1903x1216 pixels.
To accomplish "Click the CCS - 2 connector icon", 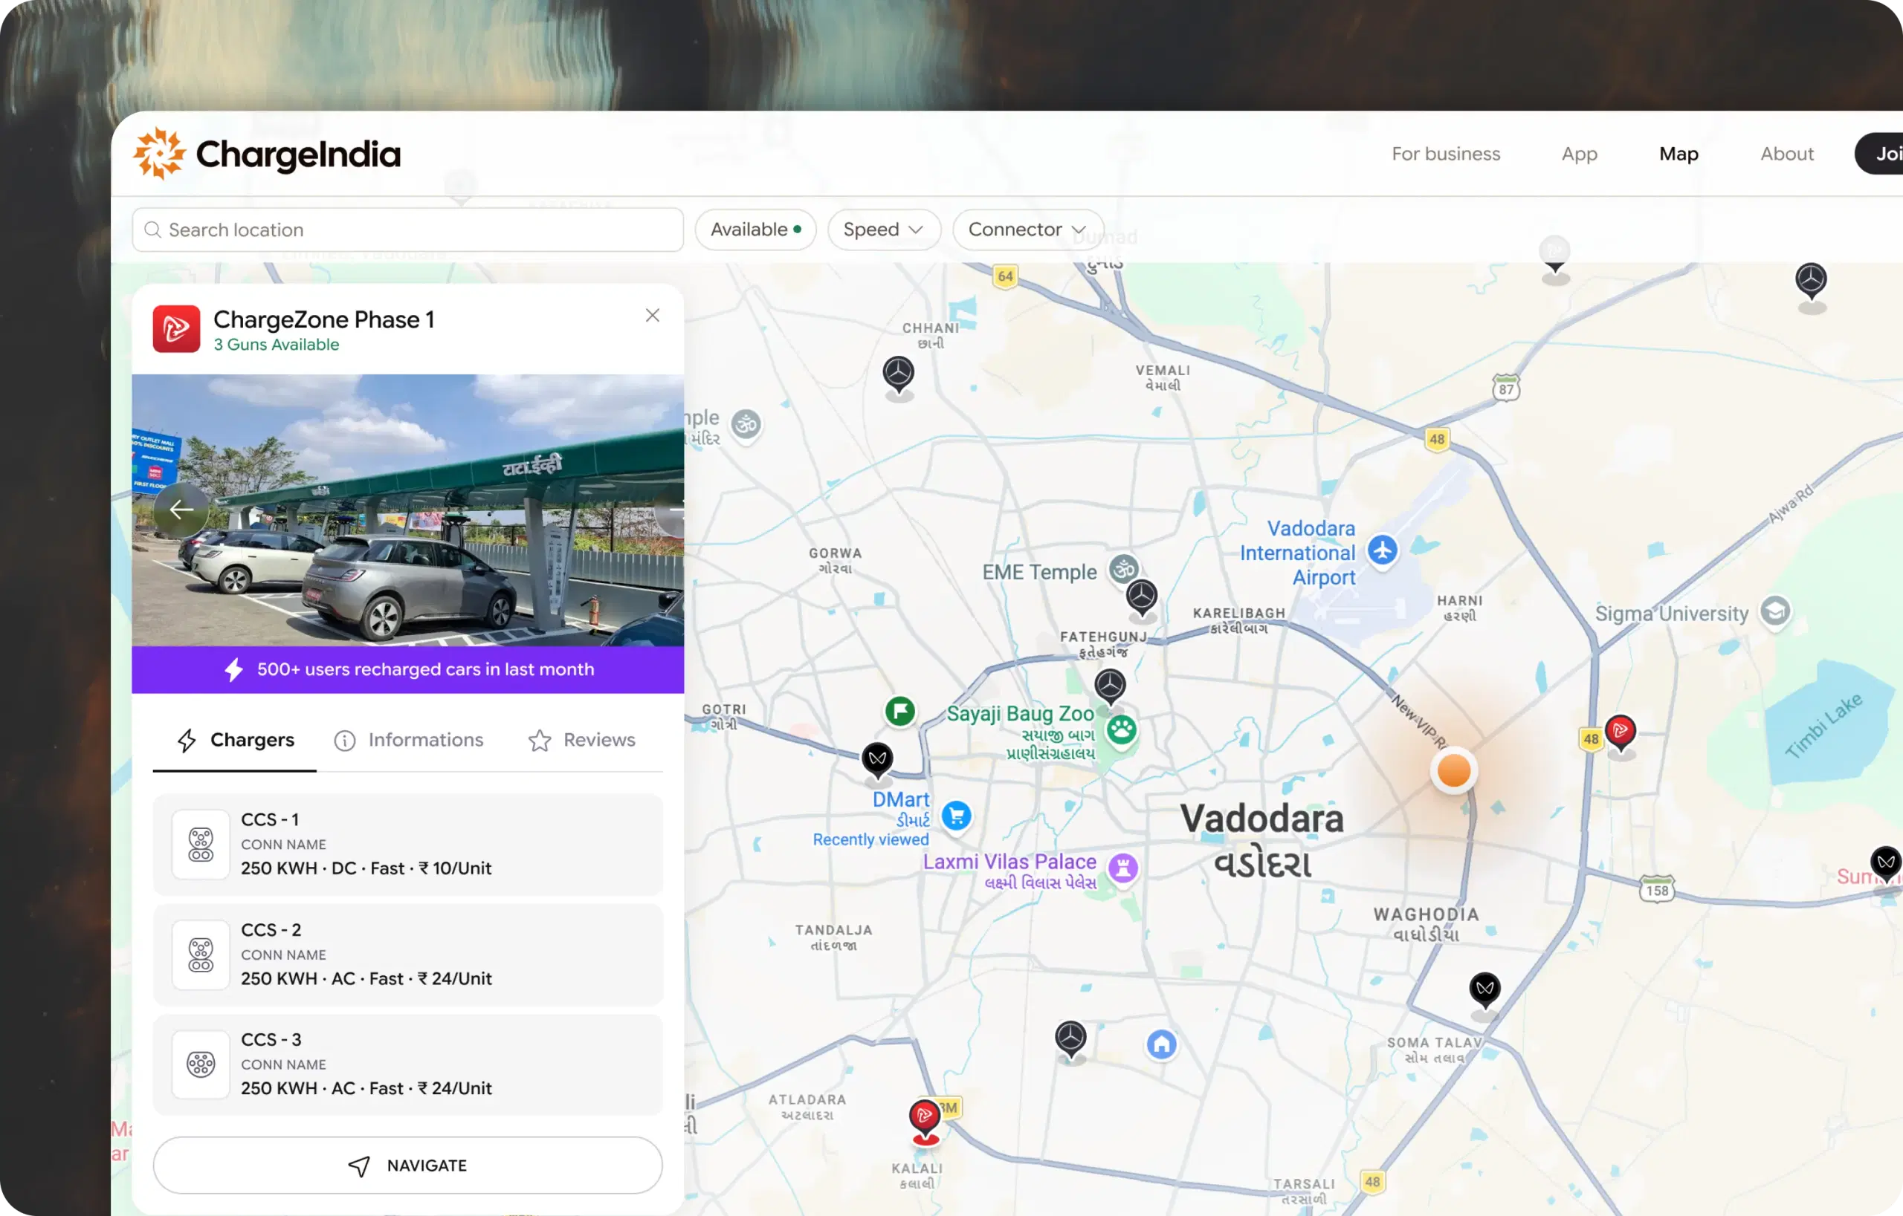I will pyautogui.click(x=201, y=955).
